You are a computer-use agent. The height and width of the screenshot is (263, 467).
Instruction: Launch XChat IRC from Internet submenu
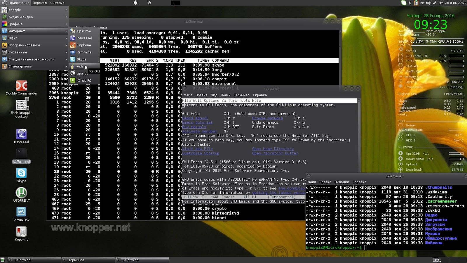84,80
